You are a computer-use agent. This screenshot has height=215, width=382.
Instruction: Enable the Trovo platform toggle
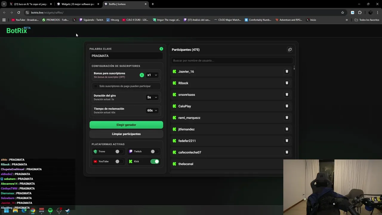tap(119, 151)
